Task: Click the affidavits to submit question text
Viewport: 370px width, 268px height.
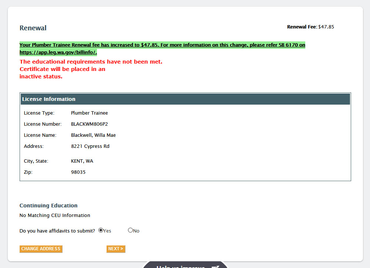Action: (57, 231)
